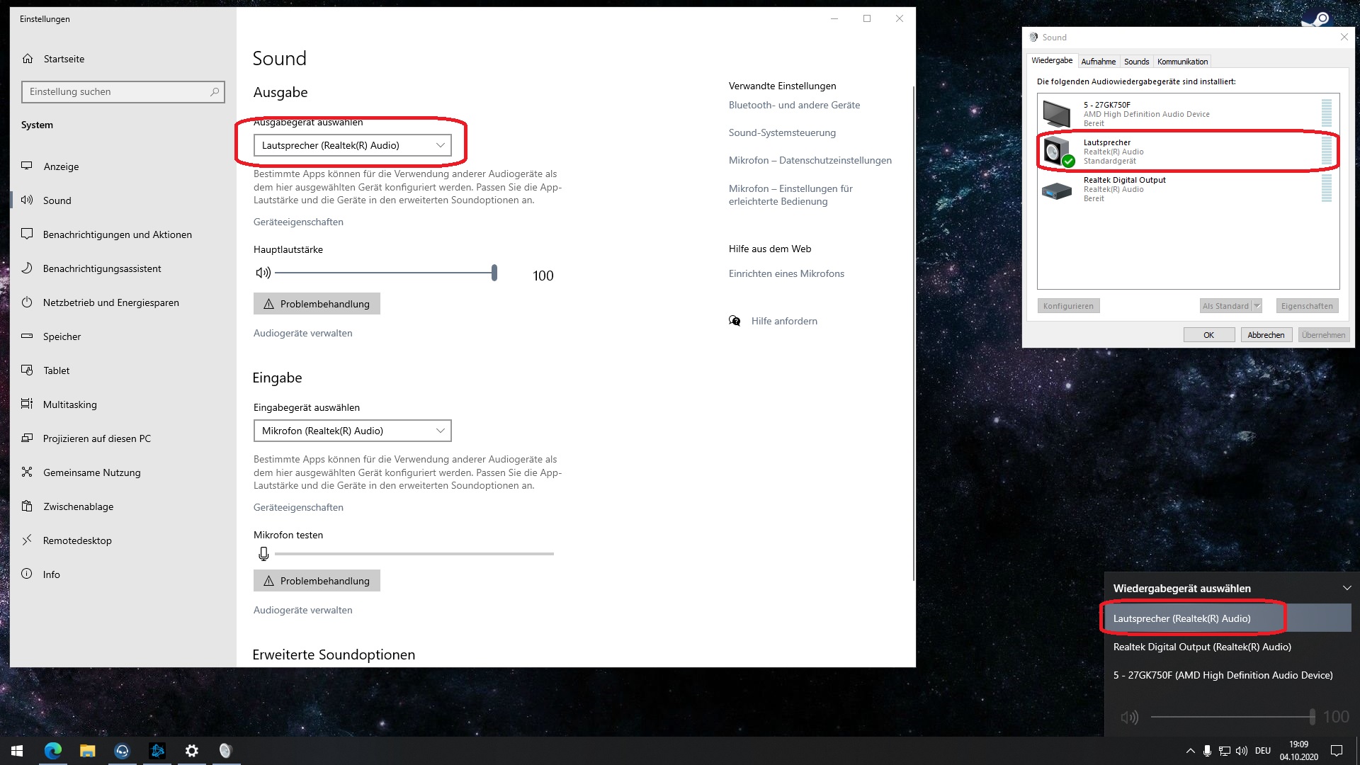Open the Ausgabegerät Lautsprecher dropdown
1360x765 pixels.
pos(352,145)
